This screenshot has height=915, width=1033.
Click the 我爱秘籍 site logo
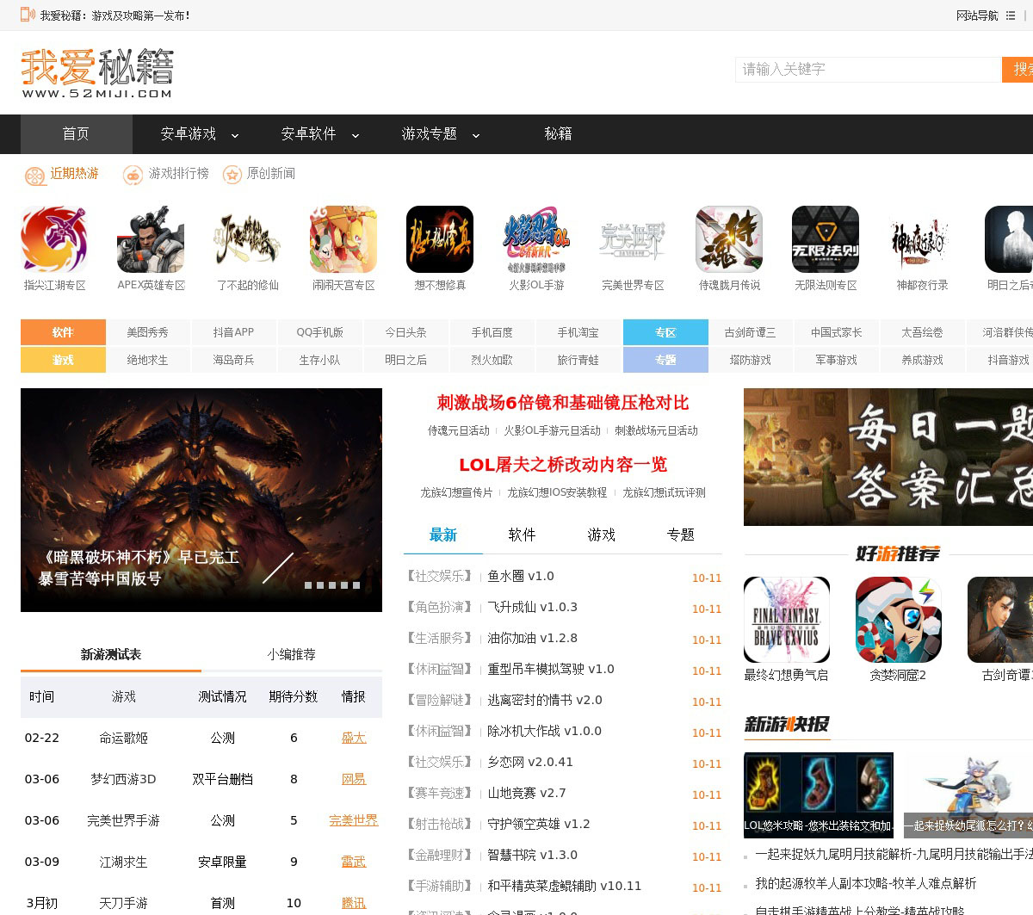[x=97, y=73]
